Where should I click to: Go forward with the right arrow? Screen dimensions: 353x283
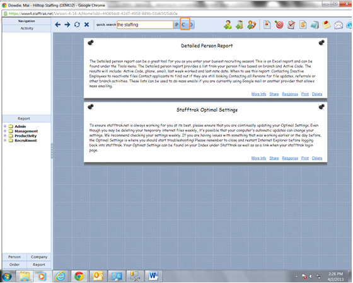pos(67,25)
